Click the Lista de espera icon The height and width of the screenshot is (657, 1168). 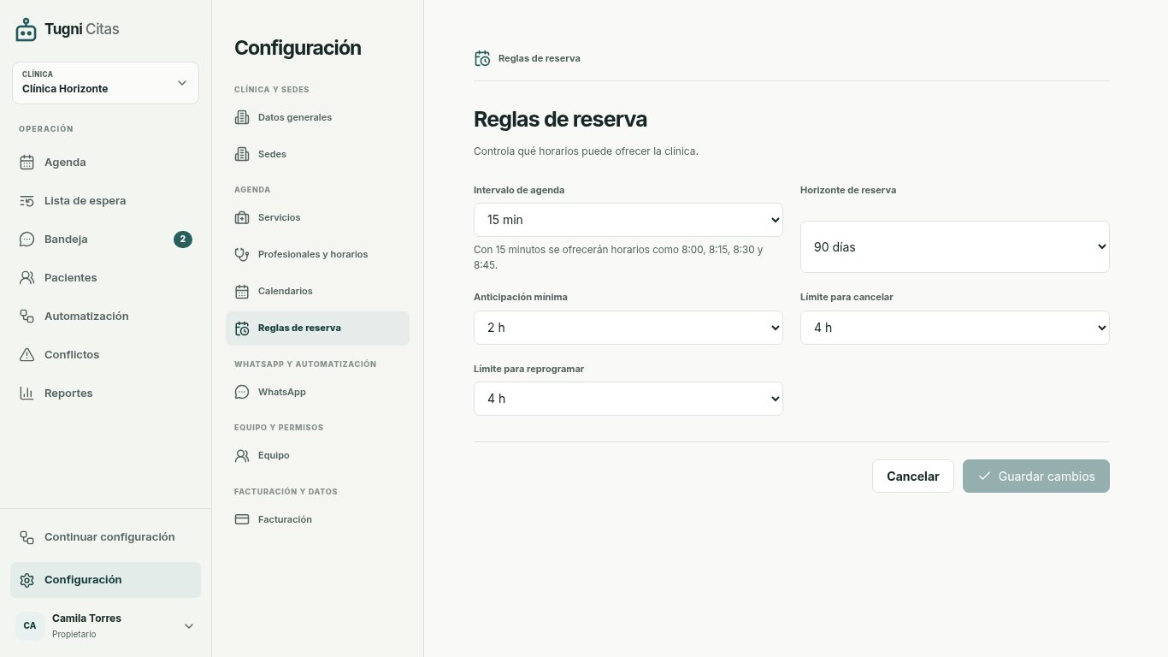(27, 201)
